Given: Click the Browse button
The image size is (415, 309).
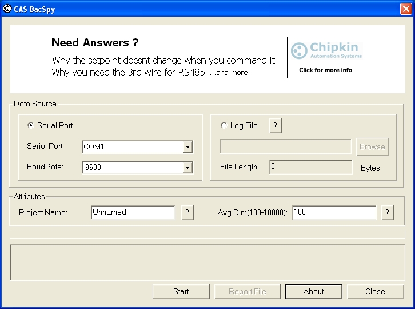Looking at the screenshot, I should (x=372, y=147).
